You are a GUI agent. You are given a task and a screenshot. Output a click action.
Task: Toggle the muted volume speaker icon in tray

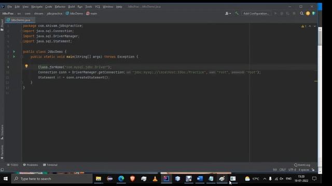[281, 179]
